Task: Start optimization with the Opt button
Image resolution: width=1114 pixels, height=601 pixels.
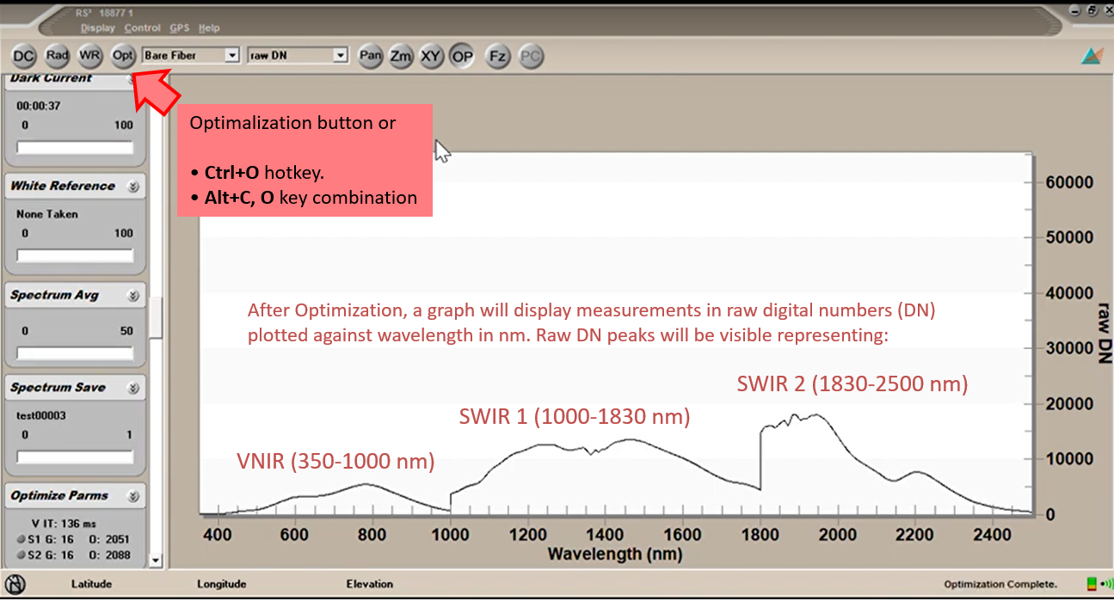Action: [123, 56]
